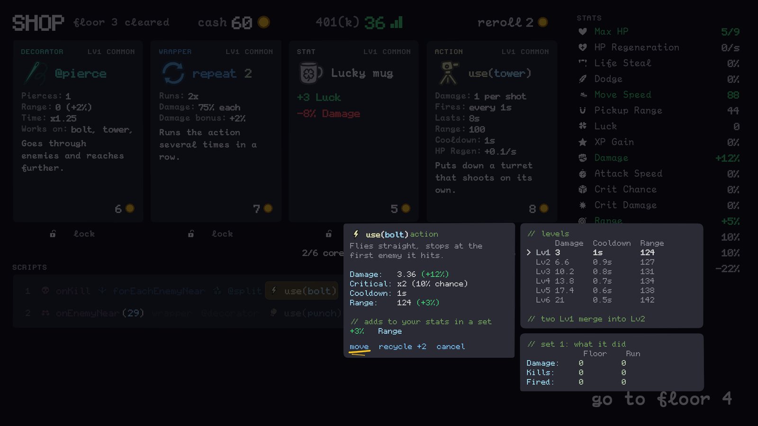Click the XP Gain star icon
This screenshot has height=426, width=758.
tap(583, 142)
